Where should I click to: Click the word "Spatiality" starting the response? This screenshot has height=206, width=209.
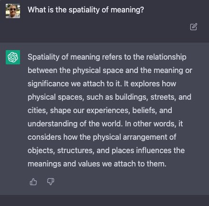(43, 57)
